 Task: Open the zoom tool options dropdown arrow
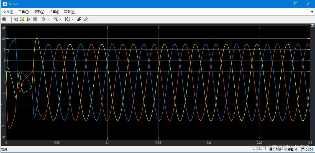(60, 19)
